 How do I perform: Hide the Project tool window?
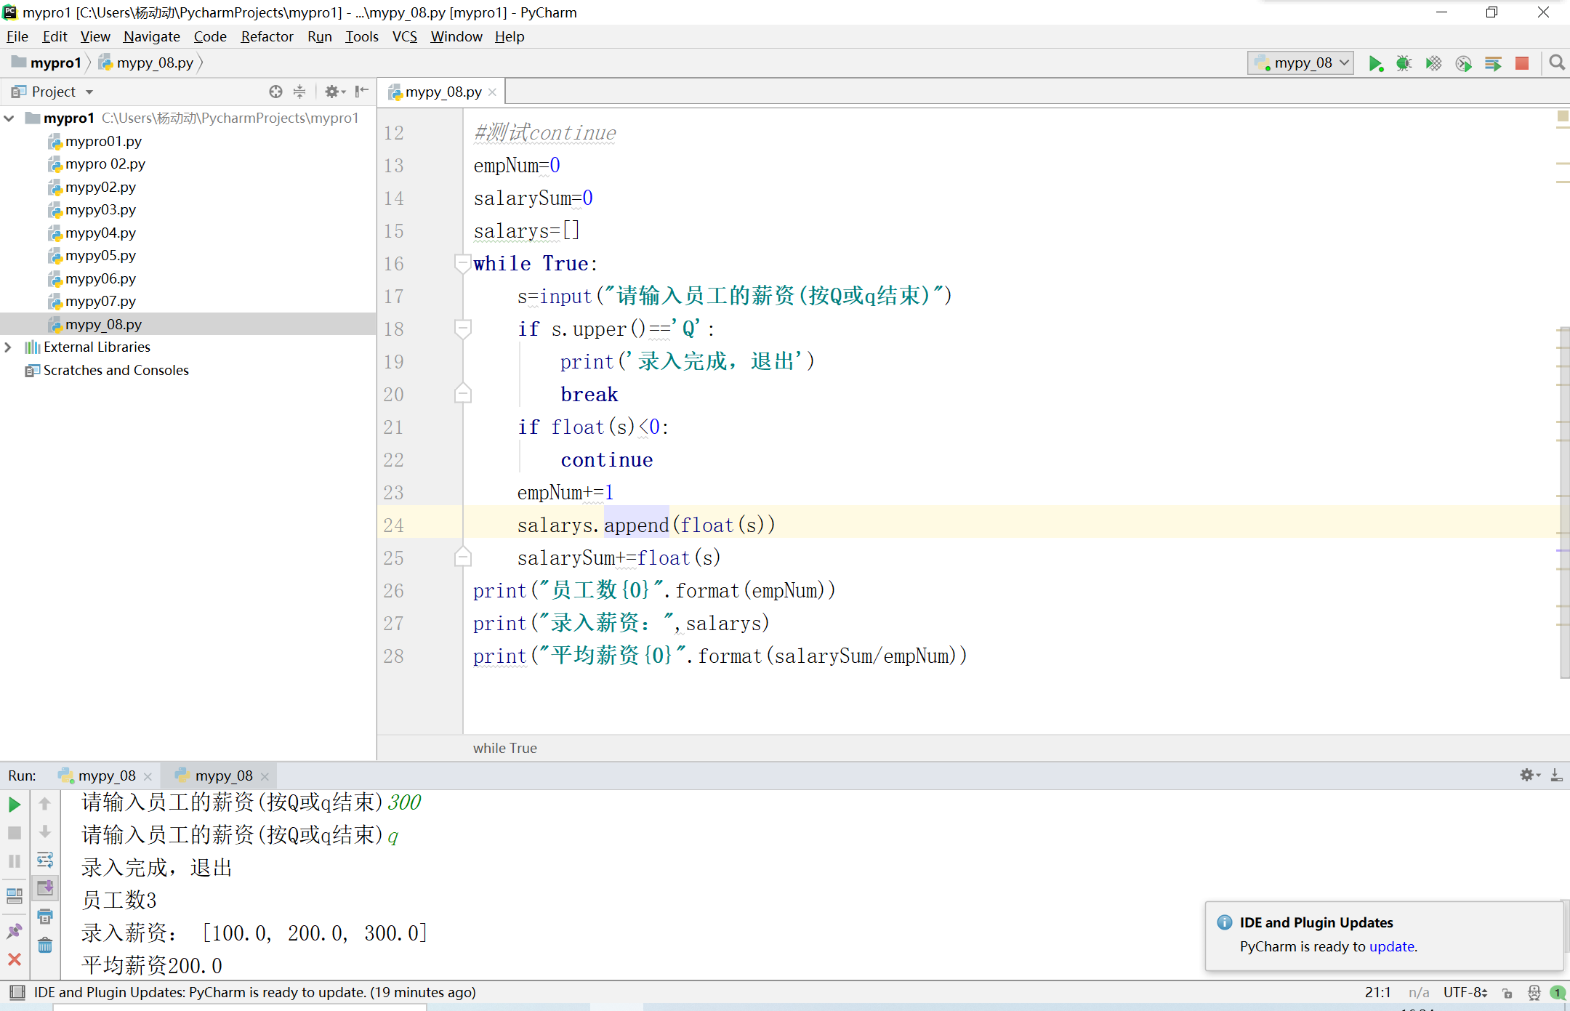(361, 92)
